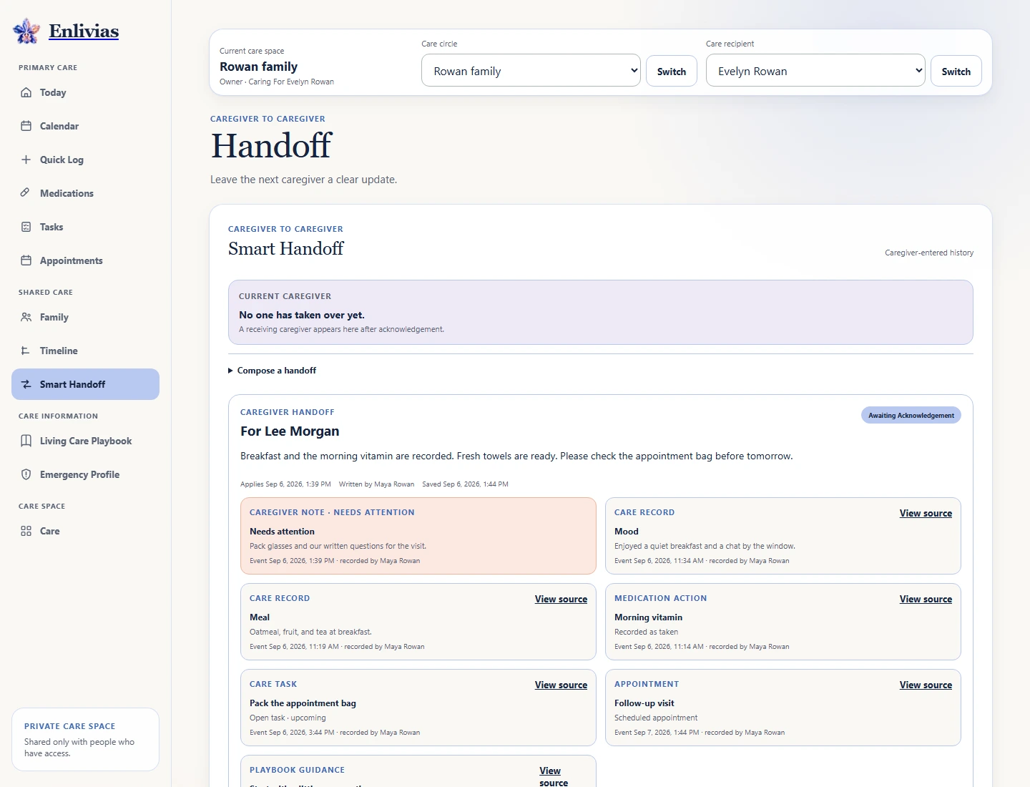Image resolution: width=1030 pixels, height=787 pixels.
Task: Navigate to Timeline
Action: pos(85,351)
